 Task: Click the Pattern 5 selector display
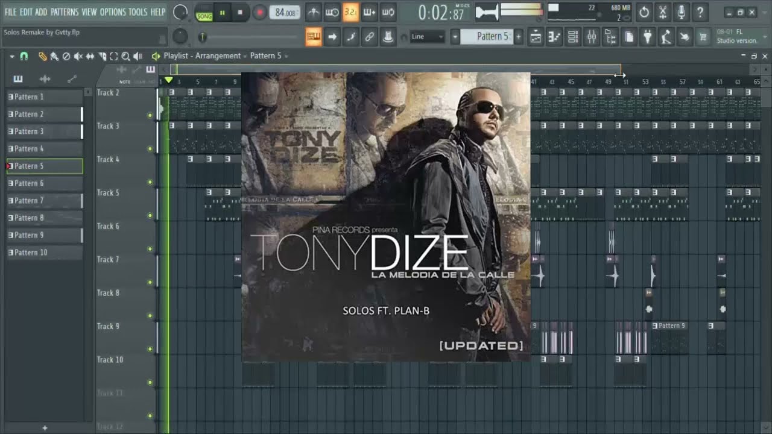[x=487, y=37]
